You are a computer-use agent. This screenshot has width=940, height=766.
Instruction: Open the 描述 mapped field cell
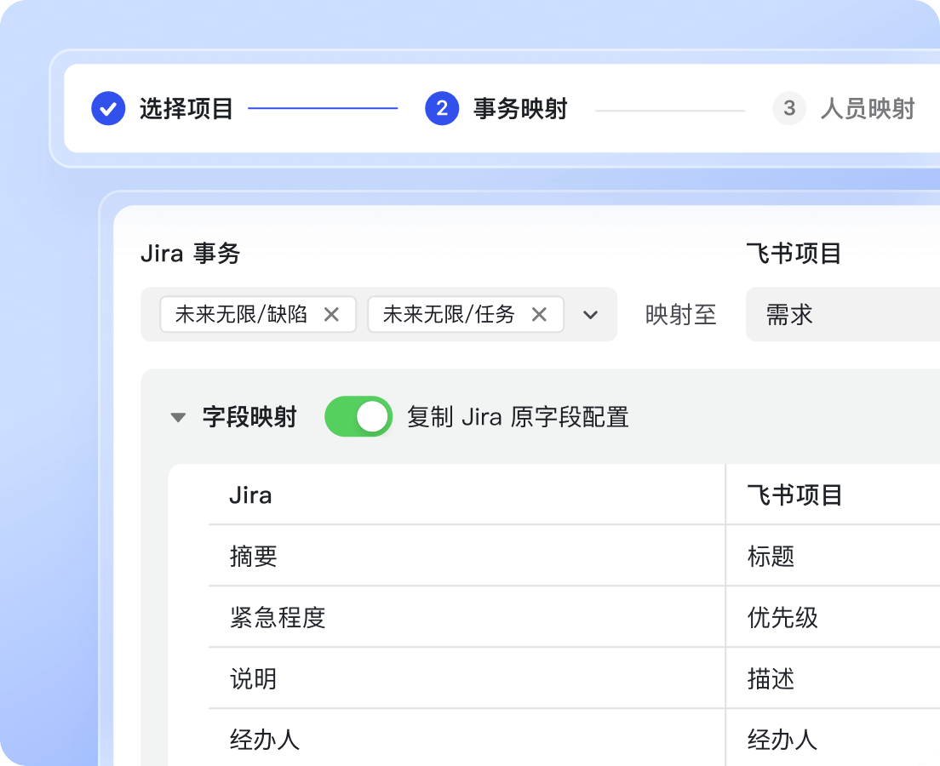[x=834, y=678]
